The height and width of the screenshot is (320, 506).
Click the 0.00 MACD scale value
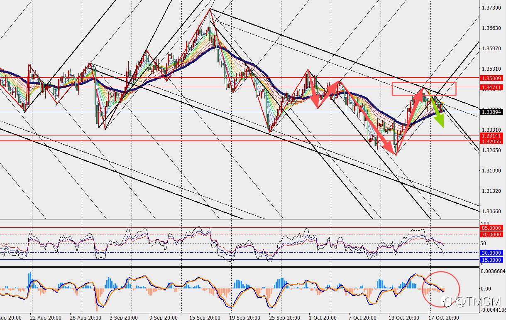(x=486, y=288)
